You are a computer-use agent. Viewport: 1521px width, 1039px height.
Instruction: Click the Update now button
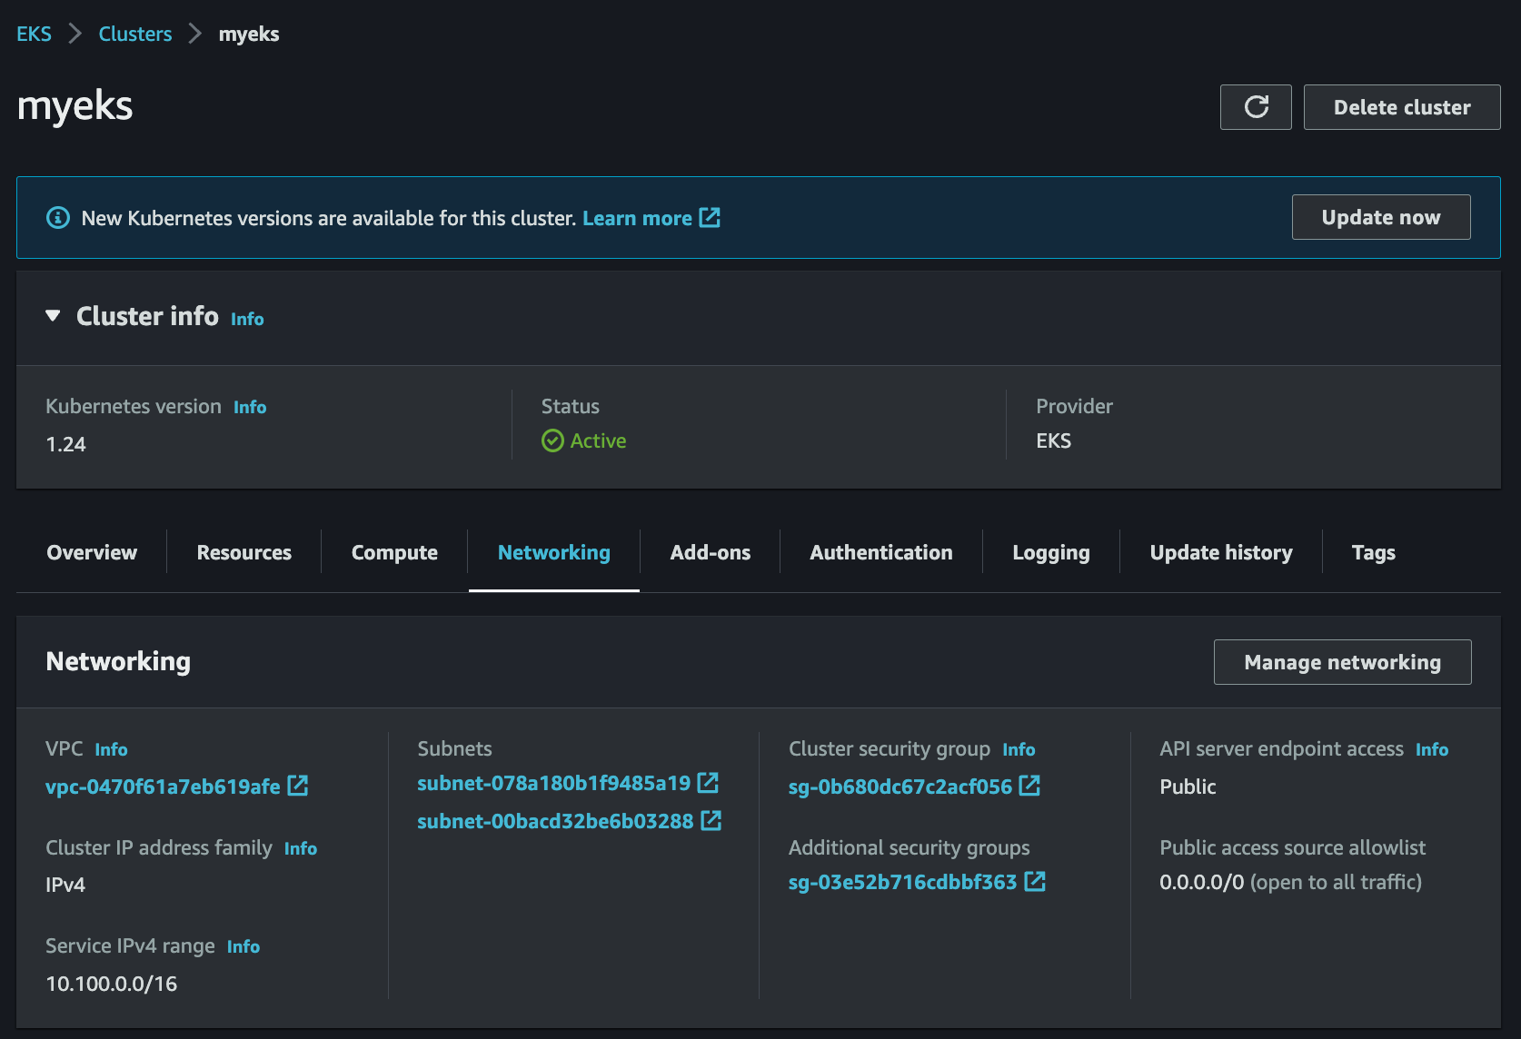coord(1381,217)
